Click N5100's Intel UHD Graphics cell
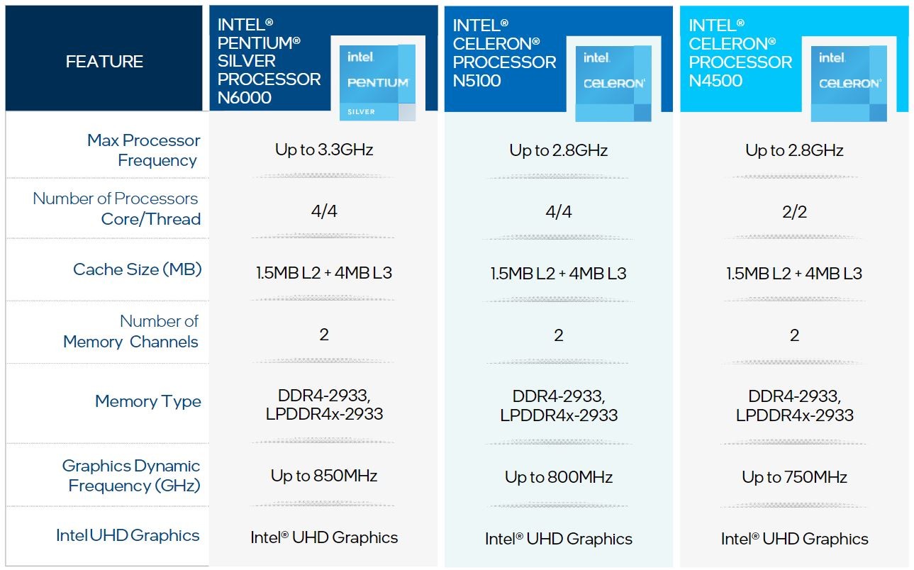Screen dimensions: 914x570 click(559, 539)
